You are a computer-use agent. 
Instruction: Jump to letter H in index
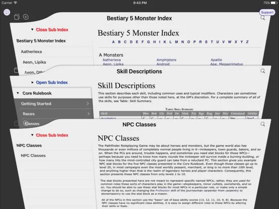click(x=155, y=42)
